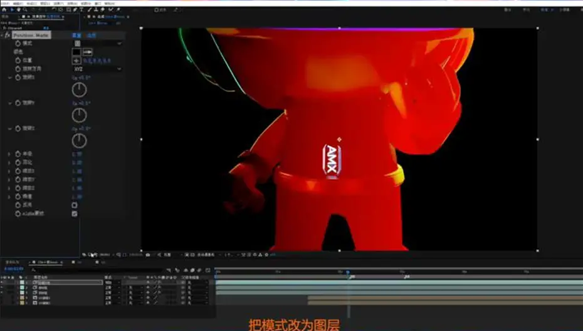Collapse the third rotation Z property
This screenshot has width=583, height=331.
tap(10, 129)
